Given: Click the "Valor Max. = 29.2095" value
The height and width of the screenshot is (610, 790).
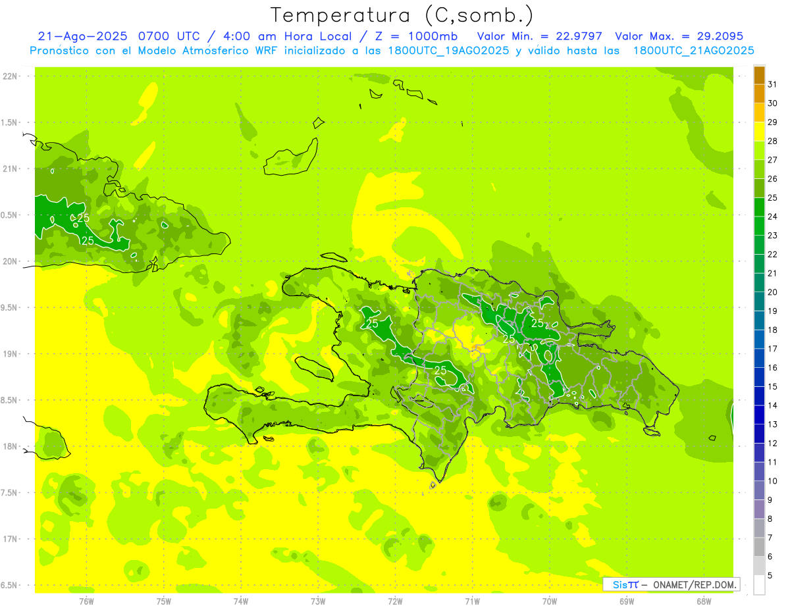Looking at the screenshot, I should point(679,36).
